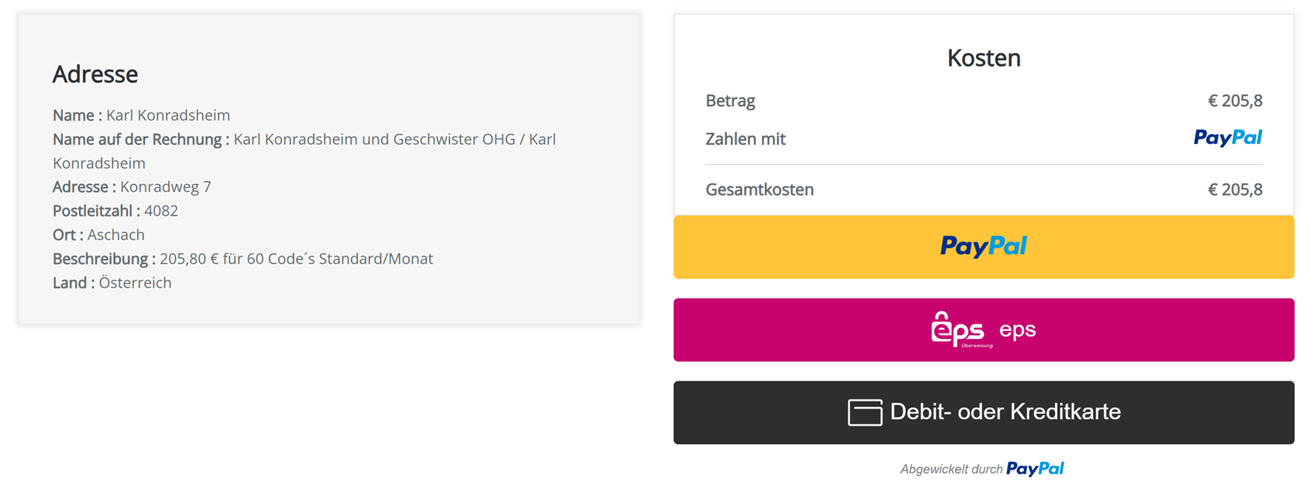Select the small eps text label
The height and width of the screenshot is (501, 1311).
pyautogui.click(x=1017, y=330)
